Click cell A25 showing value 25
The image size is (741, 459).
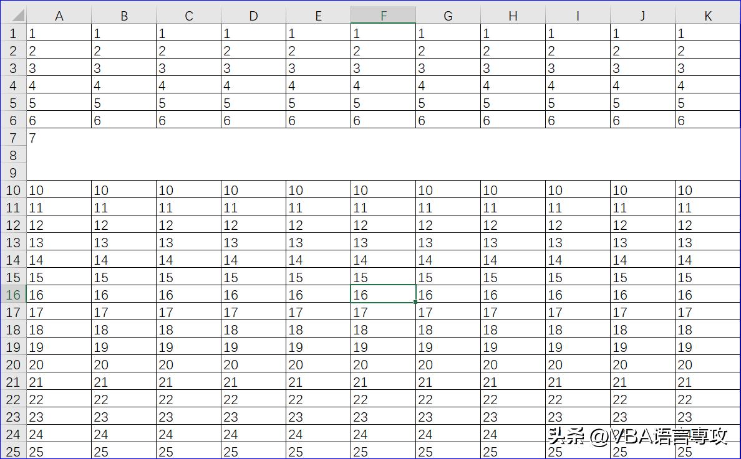point(59,452)
